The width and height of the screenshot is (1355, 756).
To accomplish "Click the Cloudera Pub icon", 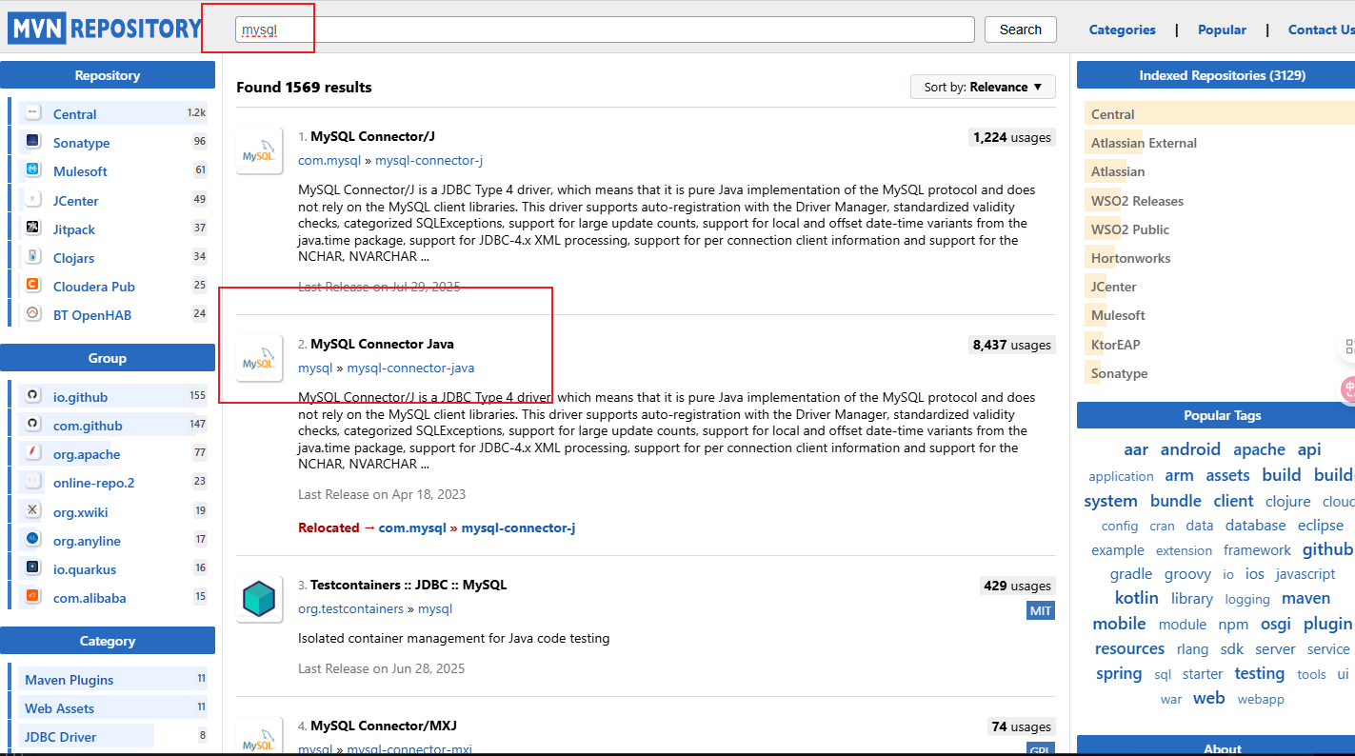I will tap(32, 286).
